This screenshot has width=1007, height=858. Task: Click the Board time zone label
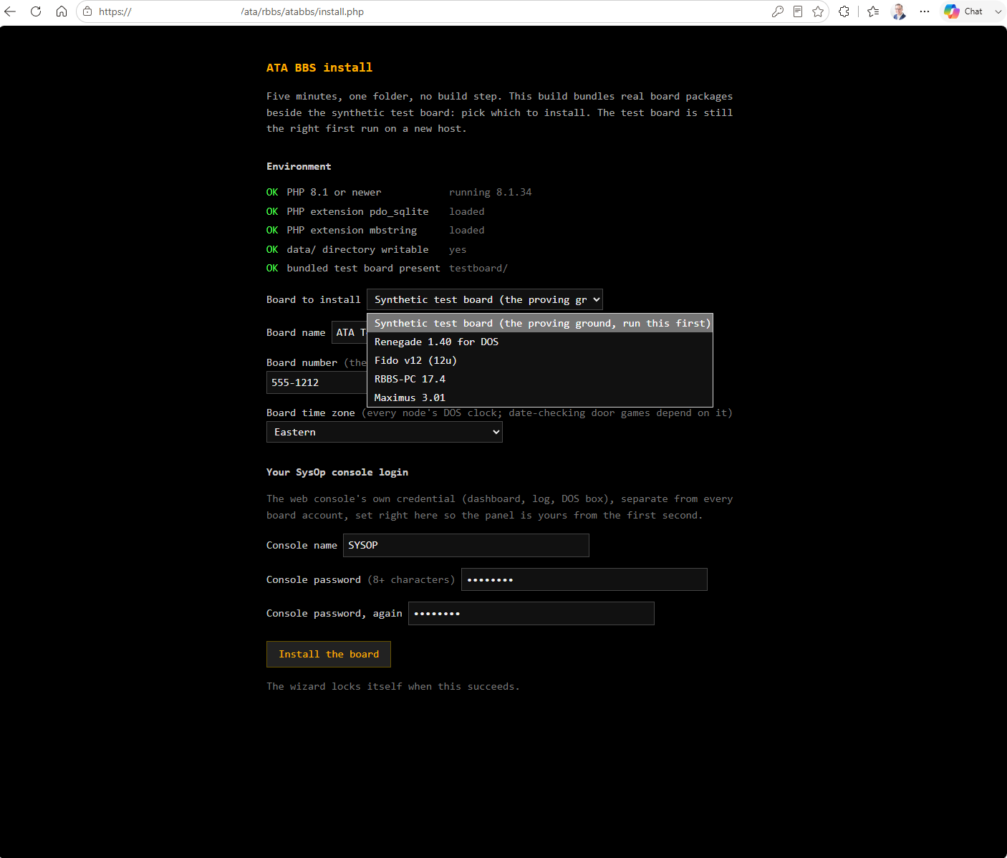click(x=311, y=413)
